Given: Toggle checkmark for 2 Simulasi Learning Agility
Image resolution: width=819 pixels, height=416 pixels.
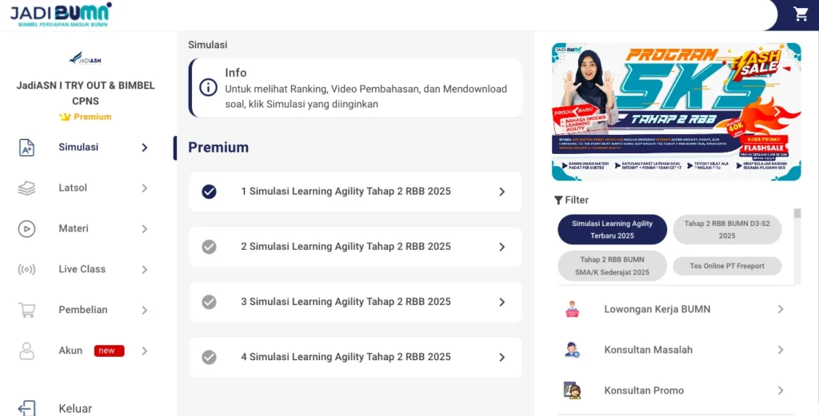Looking at the screenshot, I should point(209,247).
